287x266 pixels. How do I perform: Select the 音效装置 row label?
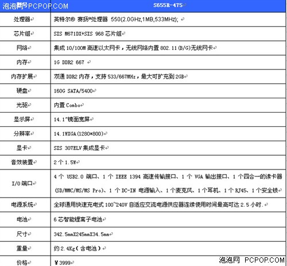pos(22,162)
